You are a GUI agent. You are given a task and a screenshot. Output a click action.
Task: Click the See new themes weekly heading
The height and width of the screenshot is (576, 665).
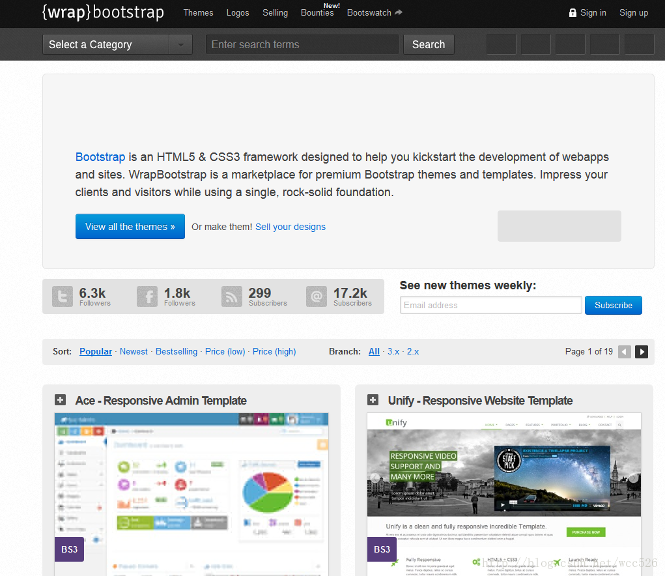pyautogui.click(x=468, y=285)
